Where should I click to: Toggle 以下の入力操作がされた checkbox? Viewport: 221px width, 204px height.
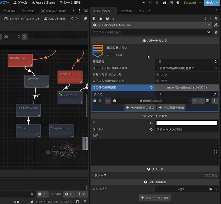coord(158,81)
